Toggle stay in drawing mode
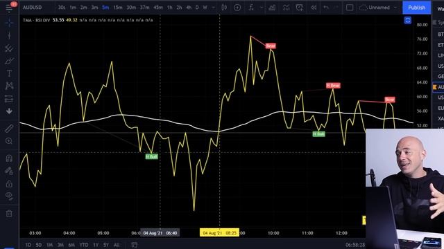The image size is (444, 249). [x=9, y=171]
